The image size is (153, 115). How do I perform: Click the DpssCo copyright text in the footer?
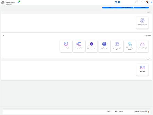(x=119, y=111)
